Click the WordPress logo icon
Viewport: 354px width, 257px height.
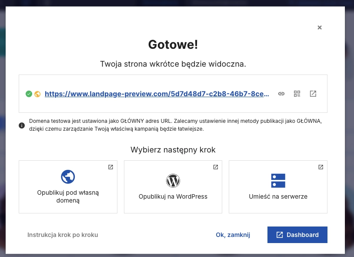click(173, 180)
